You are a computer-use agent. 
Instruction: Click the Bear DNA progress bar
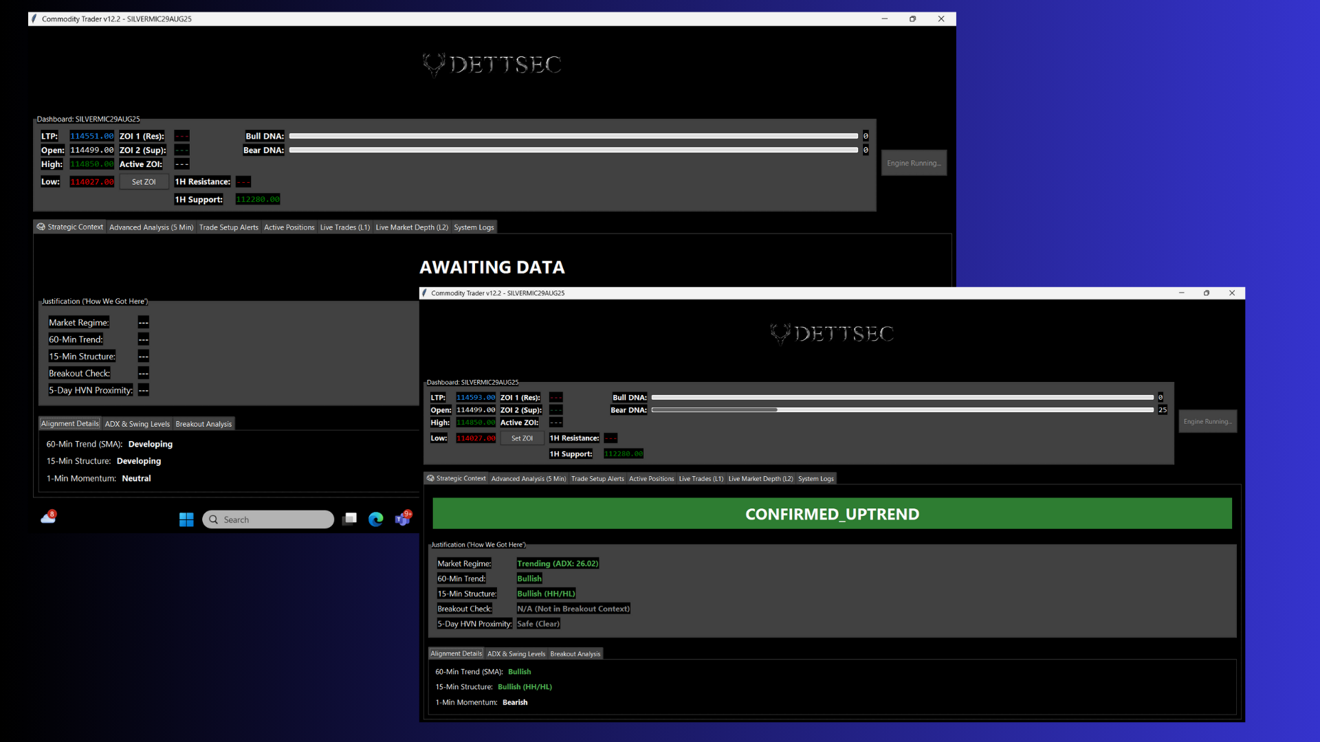tap(903, 409)
